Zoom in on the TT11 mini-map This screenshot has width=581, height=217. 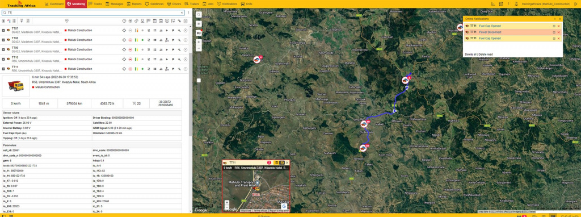click(227, 203)
